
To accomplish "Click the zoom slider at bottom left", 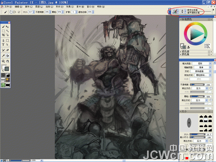I will point(20,160).
